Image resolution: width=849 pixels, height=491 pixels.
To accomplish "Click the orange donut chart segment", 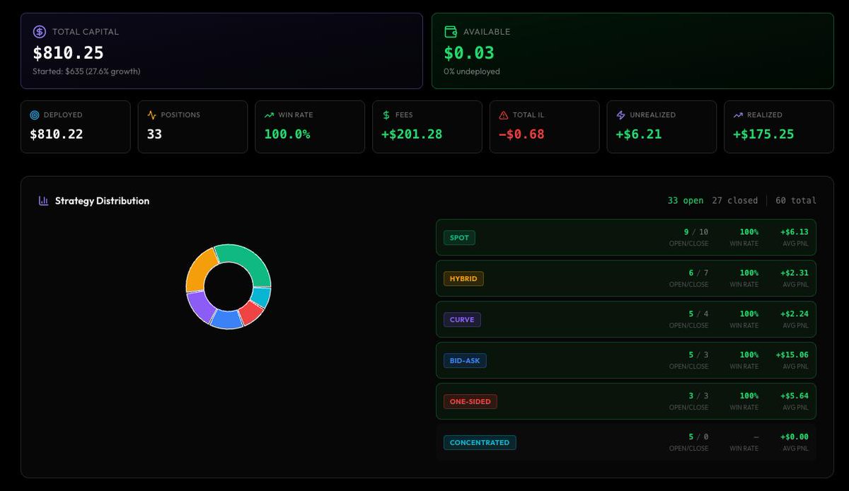I will pyautogui.click(x=197, y=271).
